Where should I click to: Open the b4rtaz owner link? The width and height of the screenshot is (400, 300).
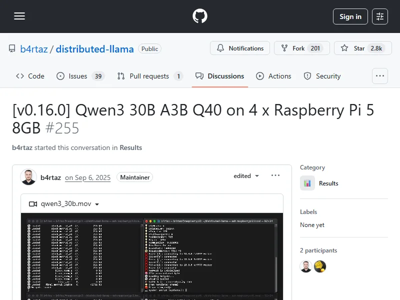click(x=33, y=48)
